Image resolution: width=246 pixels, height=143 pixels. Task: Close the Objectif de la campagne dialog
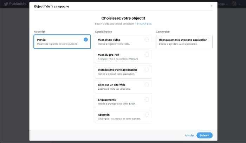click(x=211, y=6)
